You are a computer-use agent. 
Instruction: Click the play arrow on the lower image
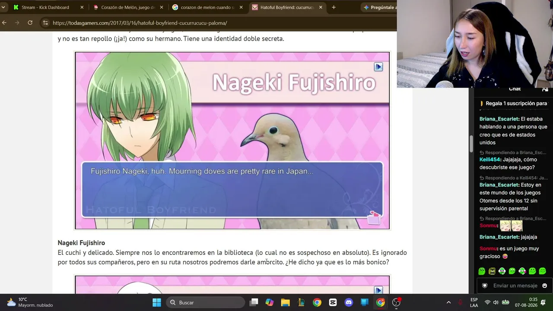378,290
